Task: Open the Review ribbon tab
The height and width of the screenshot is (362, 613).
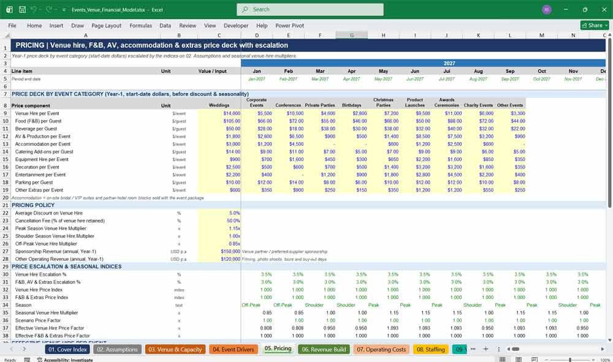Action: coord(188,25)
